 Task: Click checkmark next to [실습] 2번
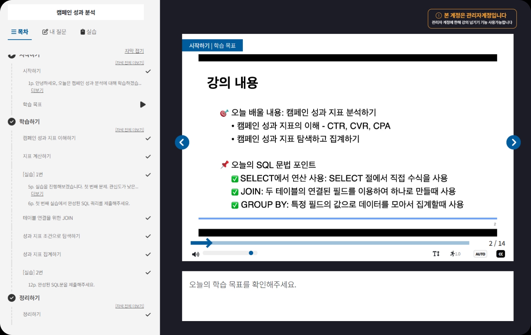click(x=148, y=273)
